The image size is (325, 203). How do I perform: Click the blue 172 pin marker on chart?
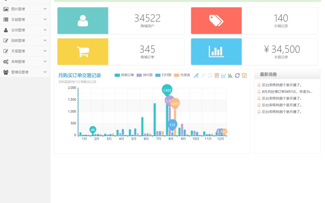pos(172,125)
